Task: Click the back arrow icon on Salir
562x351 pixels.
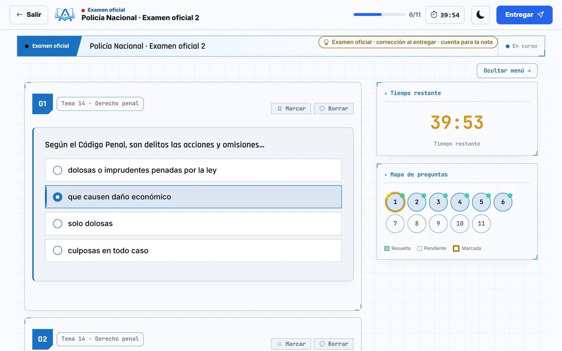Action: [19, 15]
